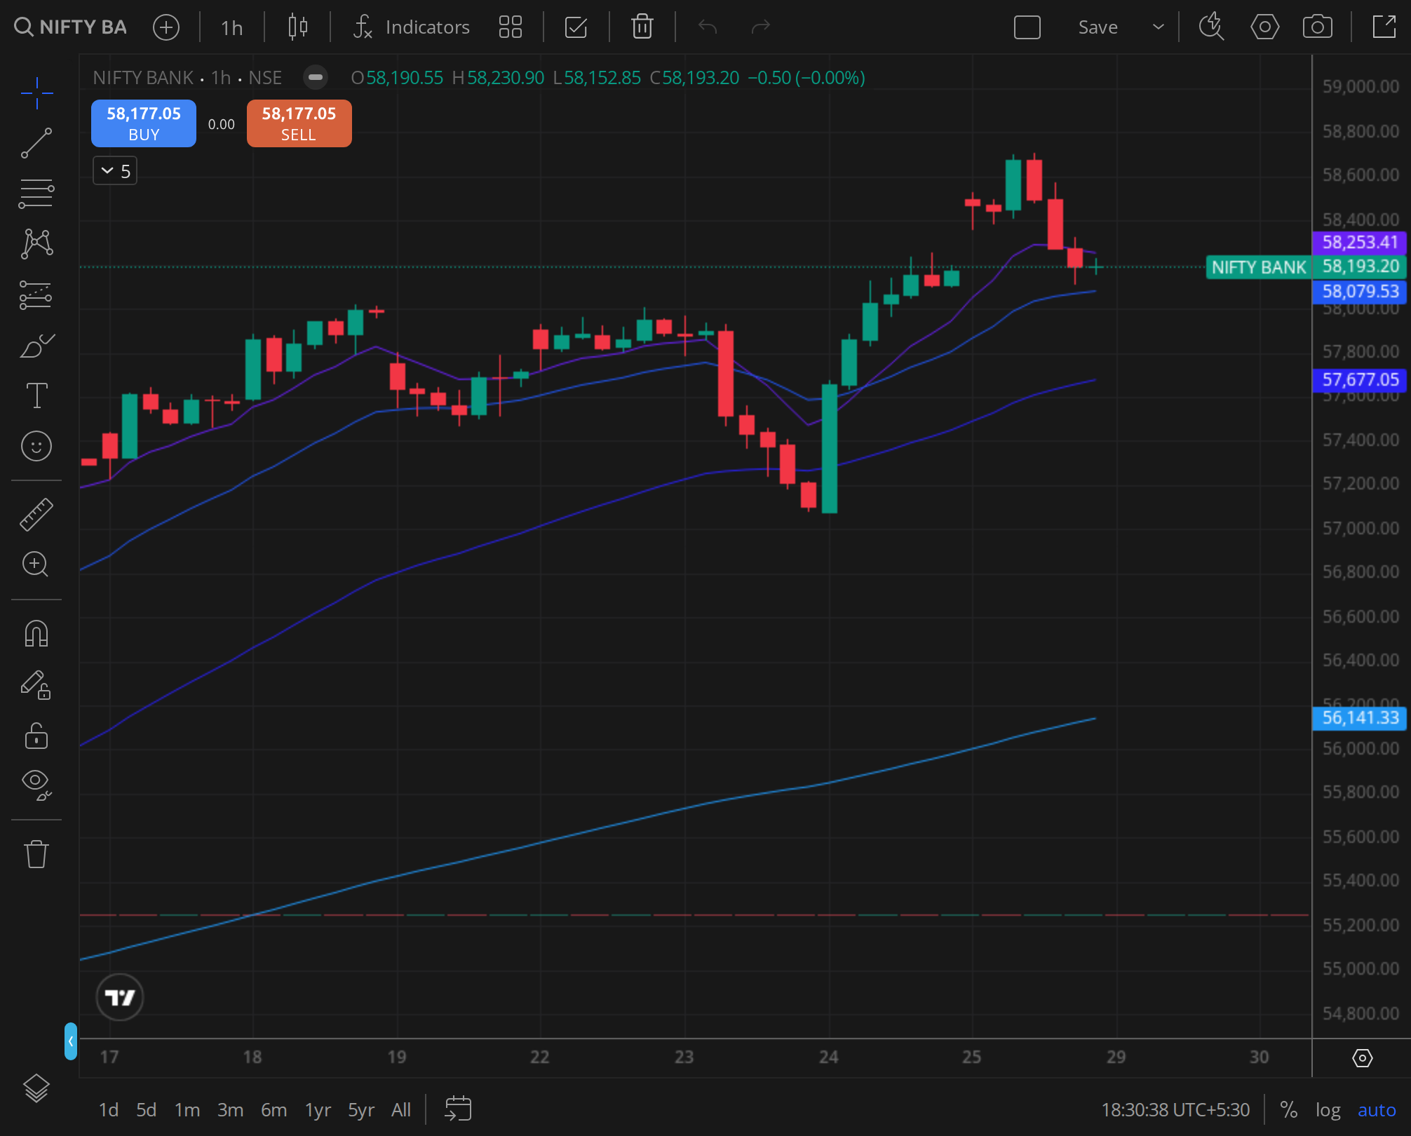Viewport: 1411px width, 1136px height.
Task: Open the 1h interval selector
Action: tap(231, 27)
